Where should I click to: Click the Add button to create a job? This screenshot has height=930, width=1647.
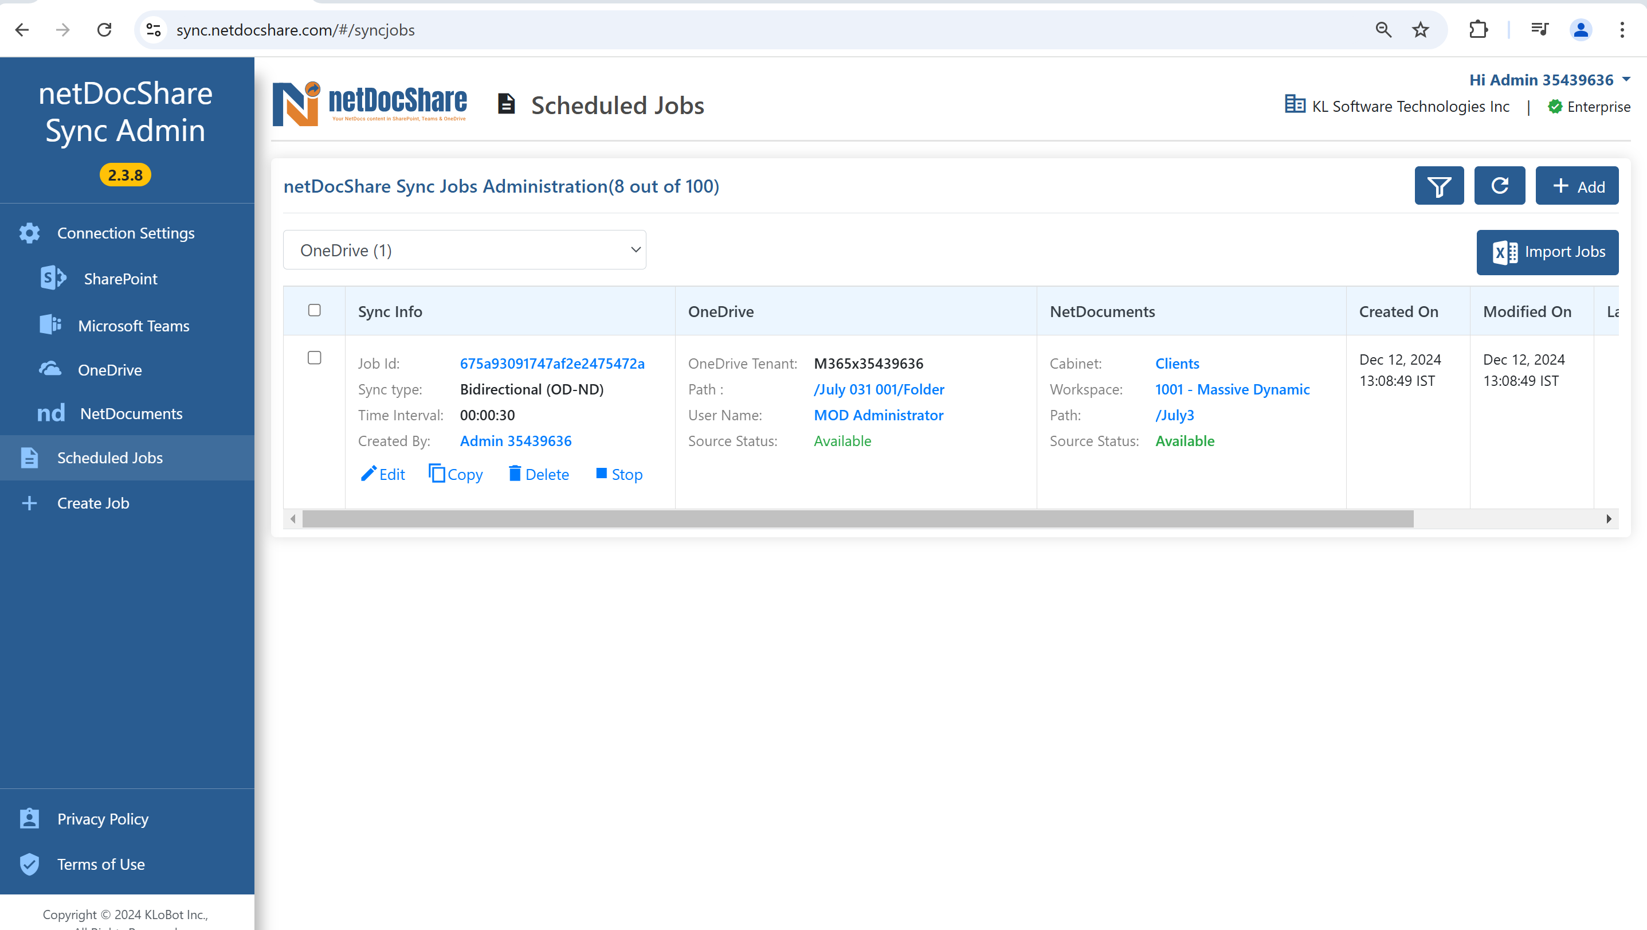pos(1578,186)
